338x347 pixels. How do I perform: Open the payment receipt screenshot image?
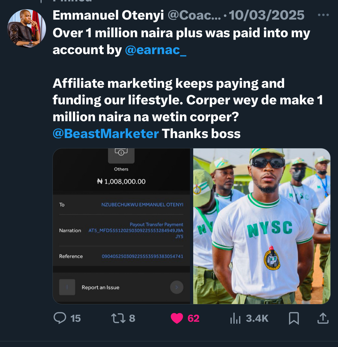point(121,226)
